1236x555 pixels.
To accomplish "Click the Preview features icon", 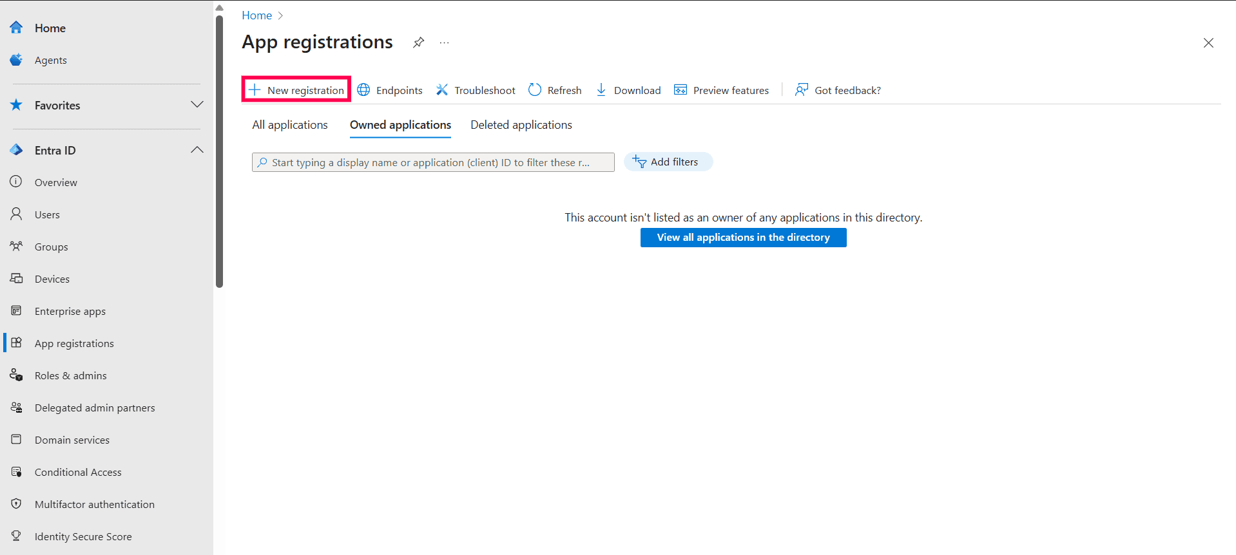I will pyautogui.click(x=681, y=89).
